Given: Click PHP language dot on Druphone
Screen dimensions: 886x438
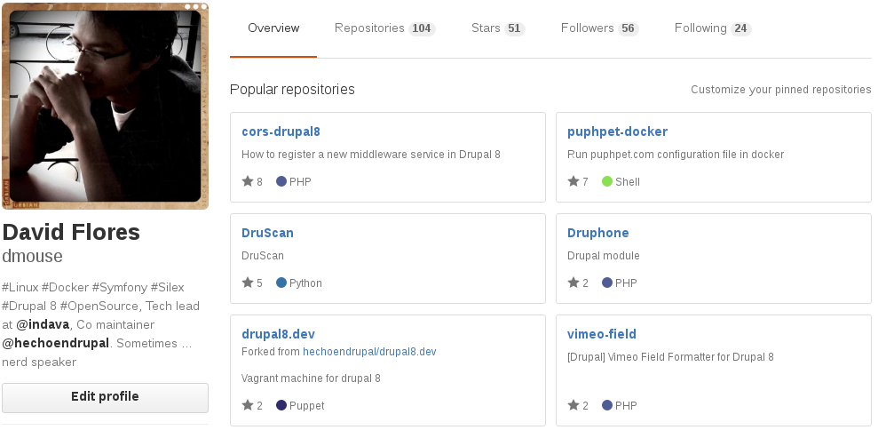Looking at the screenshot, I should pyautogui.click(x=607, y=283).
